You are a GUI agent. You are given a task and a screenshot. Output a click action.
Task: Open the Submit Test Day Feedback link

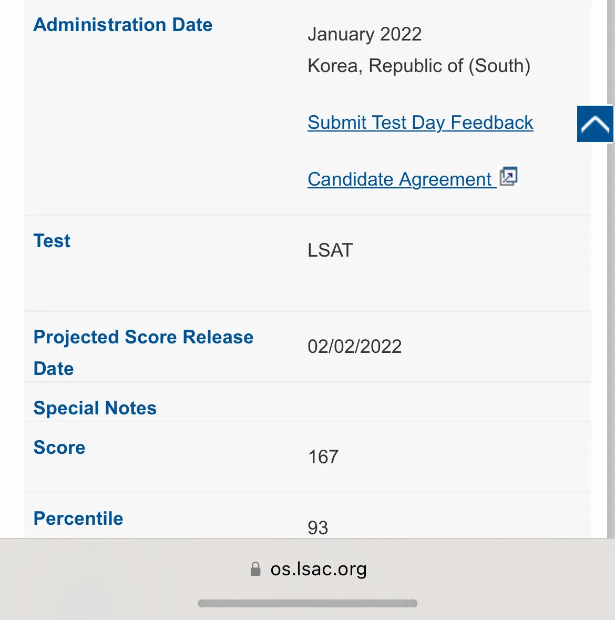[x=420, y=123]
